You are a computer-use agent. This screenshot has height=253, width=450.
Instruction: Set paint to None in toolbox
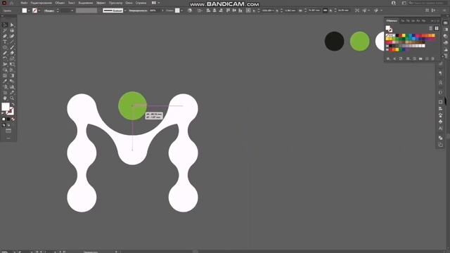tap(13, 119)
